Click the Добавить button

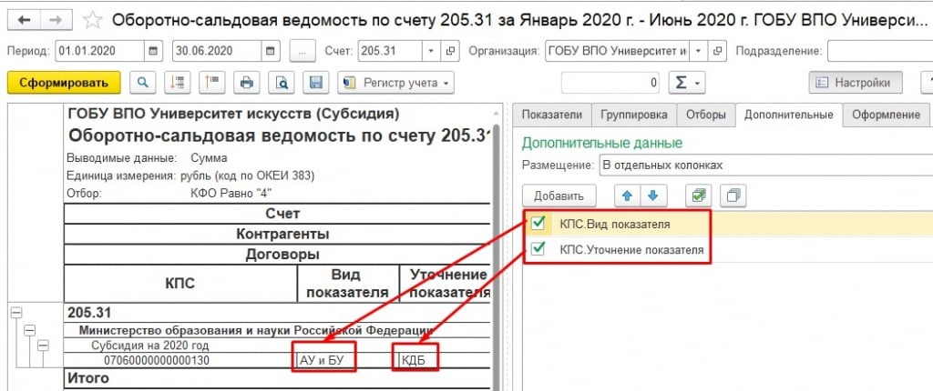coord(557,195)
